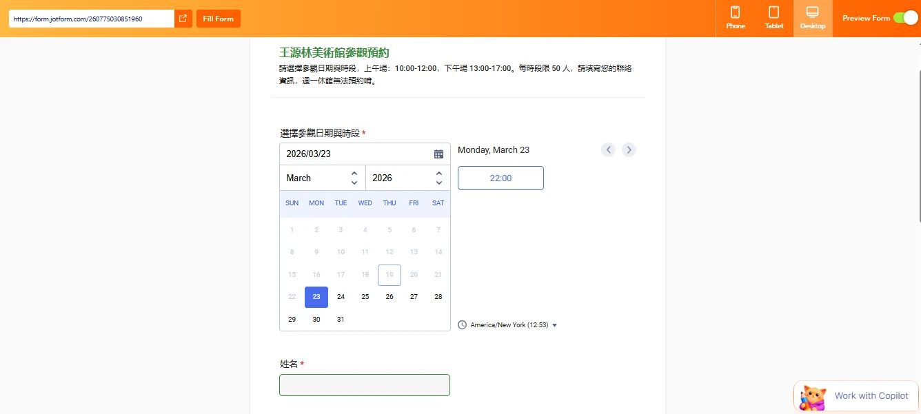This screenshot has width=921, height=414.
Task: Select March 30 on the calendar
Action: (316, 319)
